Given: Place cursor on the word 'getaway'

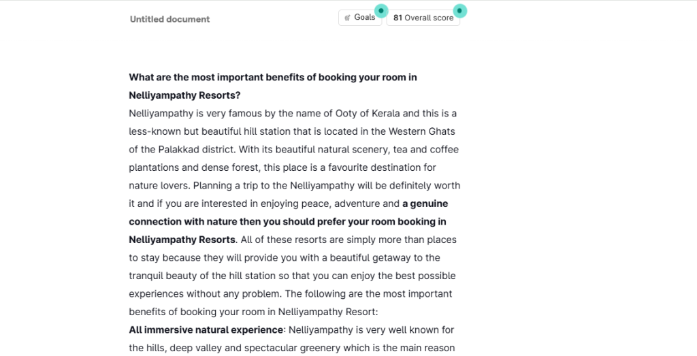Looking at the screenshot, I should [x=380, y=258].
